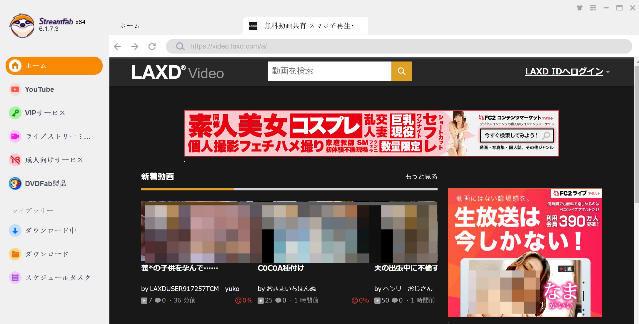This screenshot has width=639, height=324.
Task: Click the YouTube play icon in sidebar
Action: [15, 89]
